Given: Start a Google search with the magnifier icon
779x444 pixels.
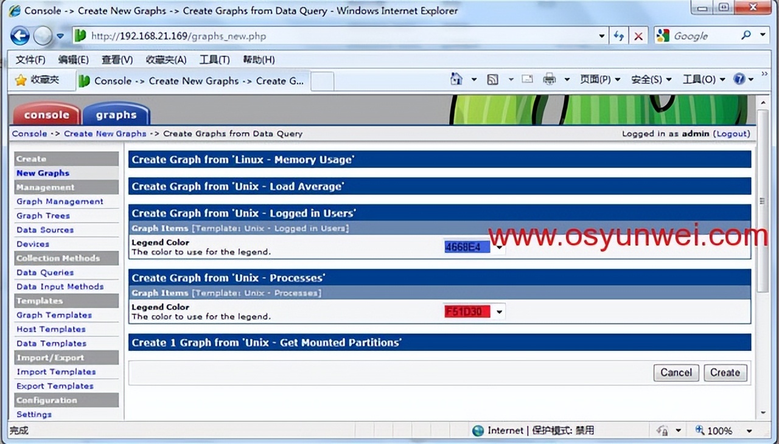Looking at the screenshot, I should (747, 35).
